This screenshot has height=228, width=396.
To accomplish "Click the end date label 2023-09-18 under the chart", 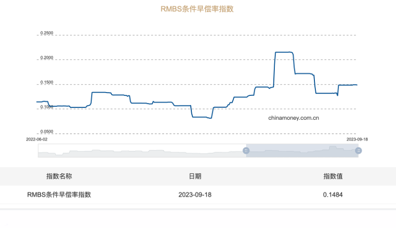I will tap(357, 139).
